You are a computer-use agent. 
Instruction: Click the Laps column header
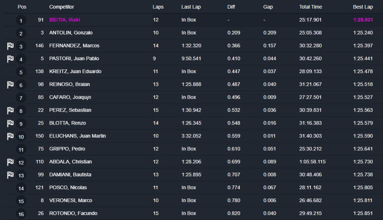click(x=158, y=7)
